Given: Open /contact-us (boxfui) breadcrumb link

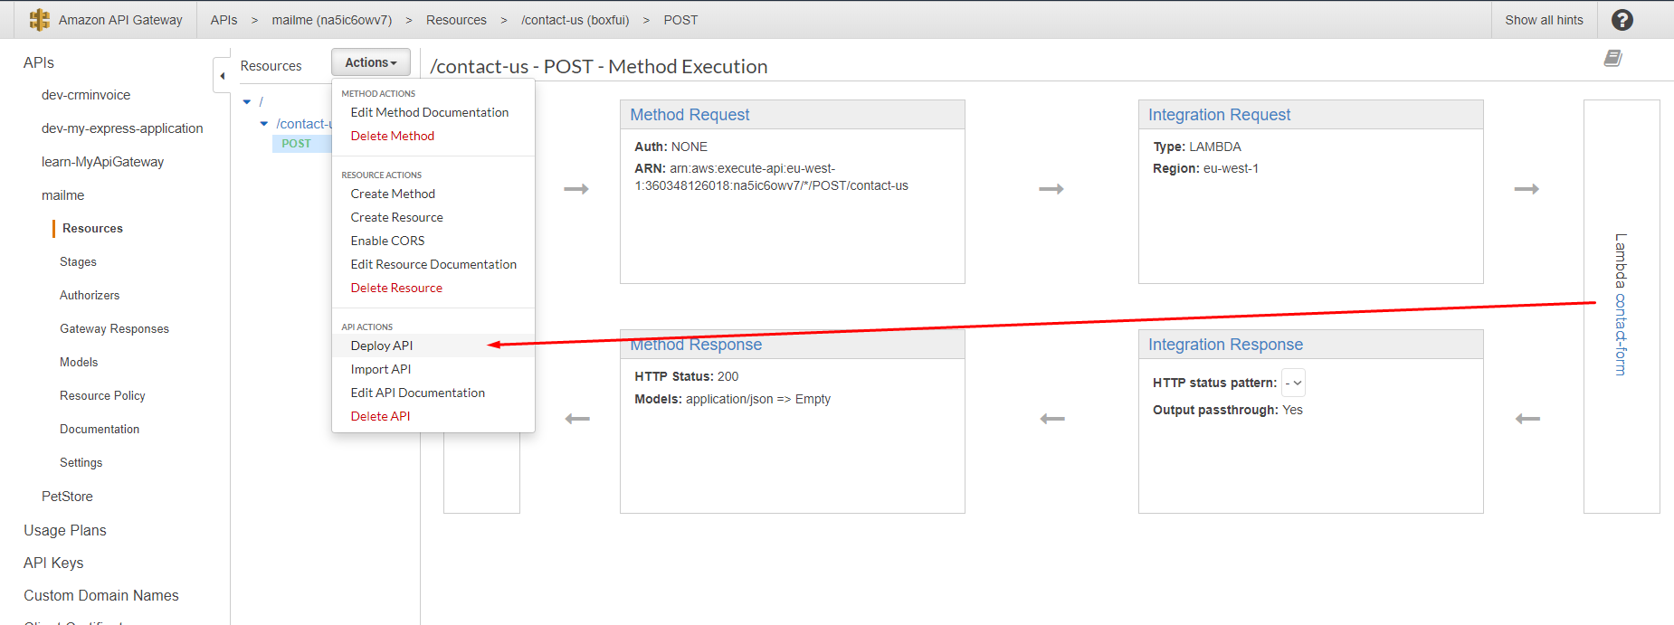Looking at the screenshot, I should tap(575, 20).
